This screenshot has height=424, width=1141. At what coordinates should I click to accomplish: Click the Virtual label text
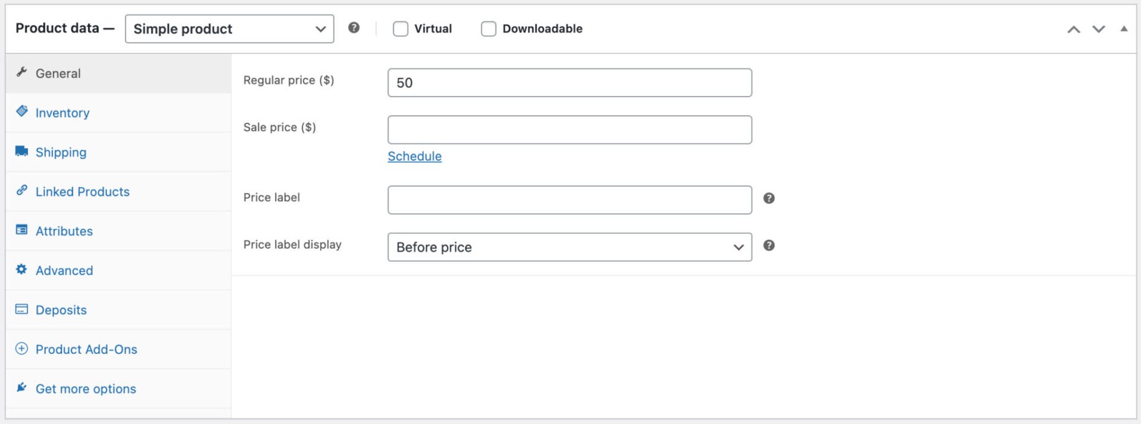click(x=433, y=29)
